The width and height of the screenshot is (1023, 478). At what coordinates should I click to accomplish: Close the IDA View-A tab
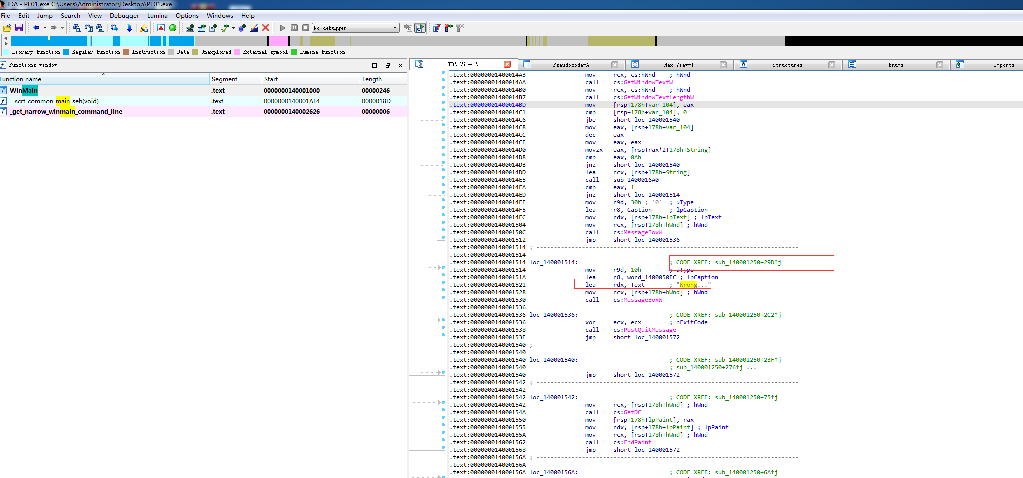coord(507,64)
